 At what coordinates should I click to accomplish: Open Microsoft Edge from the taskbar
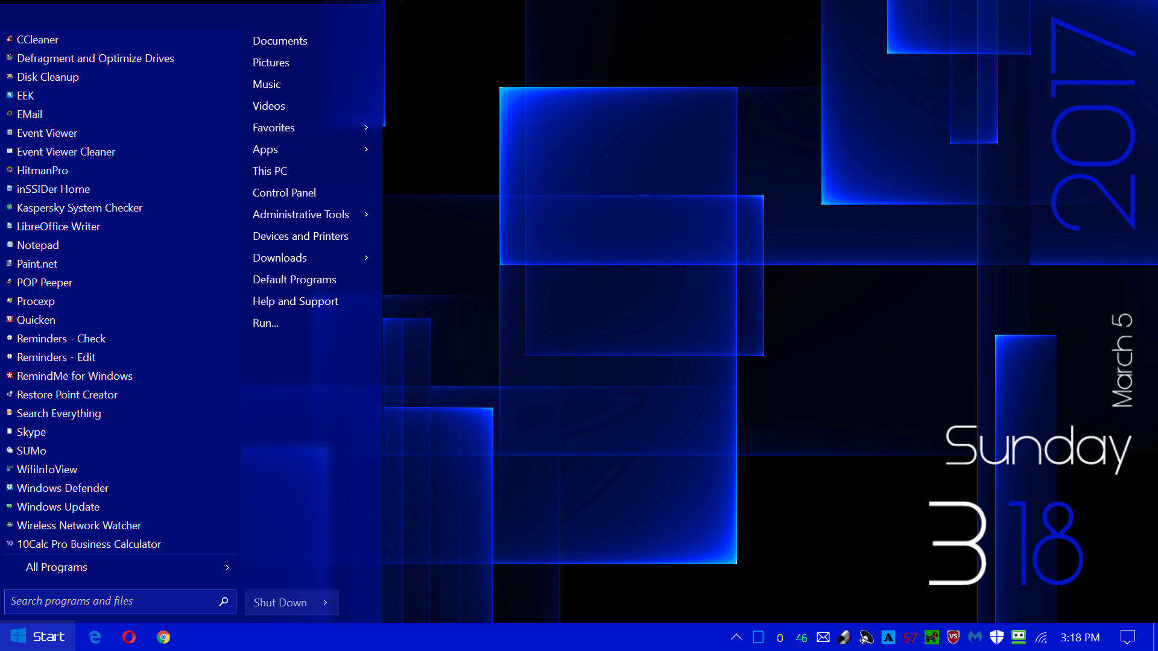95,637
